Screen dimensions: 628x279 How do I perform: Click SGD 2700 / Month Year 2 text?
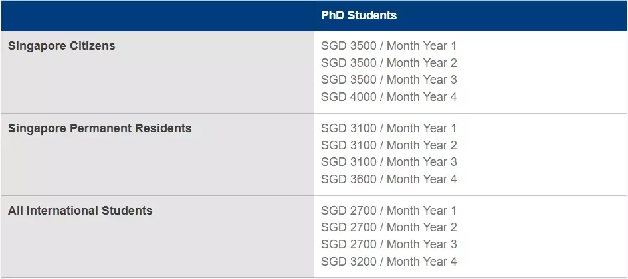(x=389, y=227)
